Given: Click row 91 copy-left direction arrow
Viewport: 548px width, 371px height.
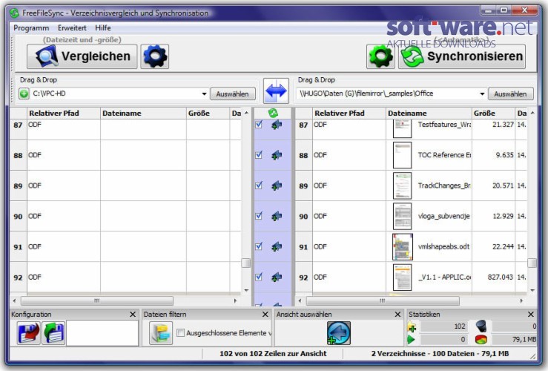Looking at the screenshot, I should [x=277, y=246].
